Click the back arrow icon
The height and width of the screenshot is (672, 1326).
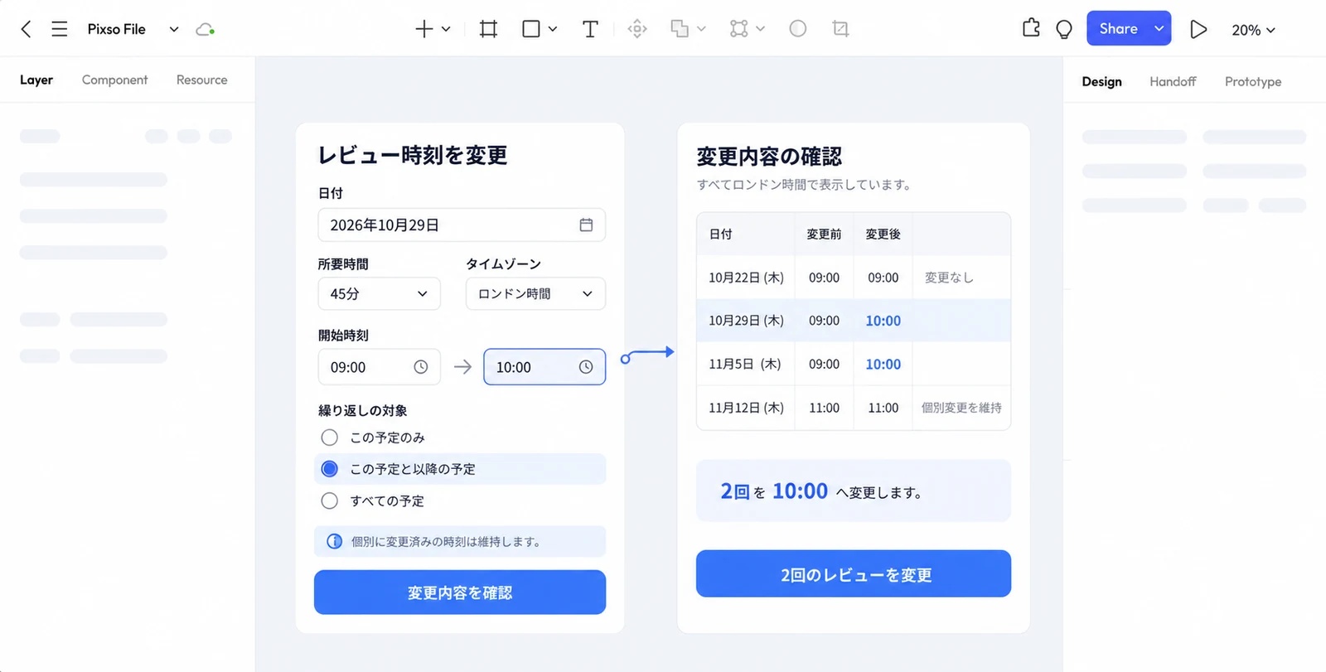(x=26, y=29)
